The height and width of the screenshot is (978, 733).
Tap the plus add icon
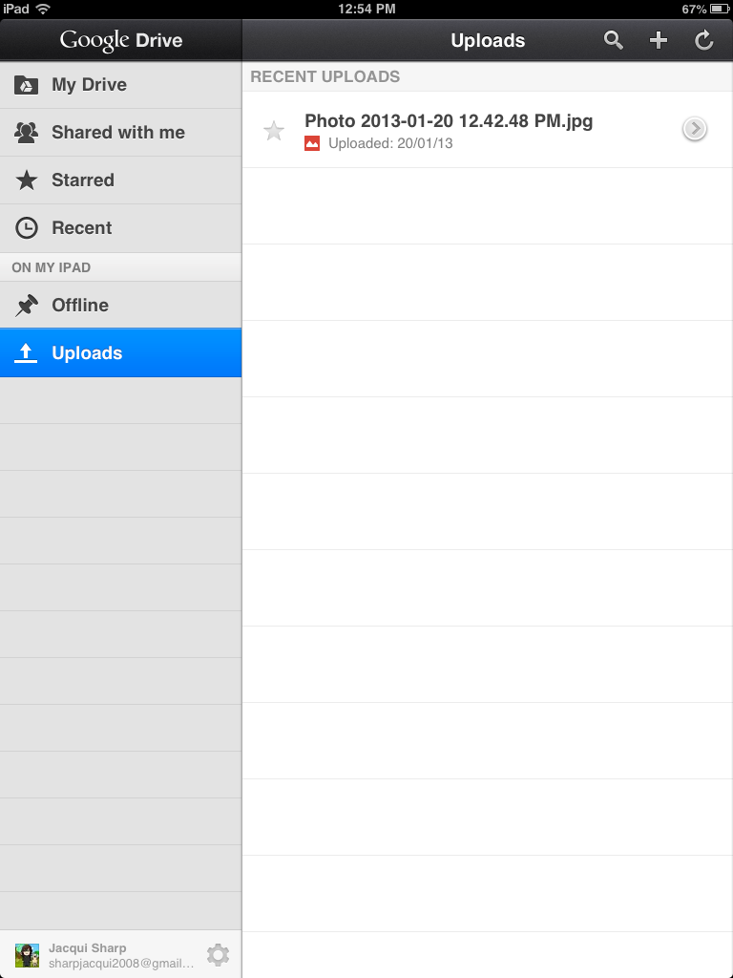659,40
